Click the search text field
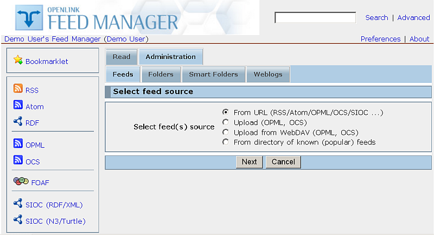 [x=315, y=18]
